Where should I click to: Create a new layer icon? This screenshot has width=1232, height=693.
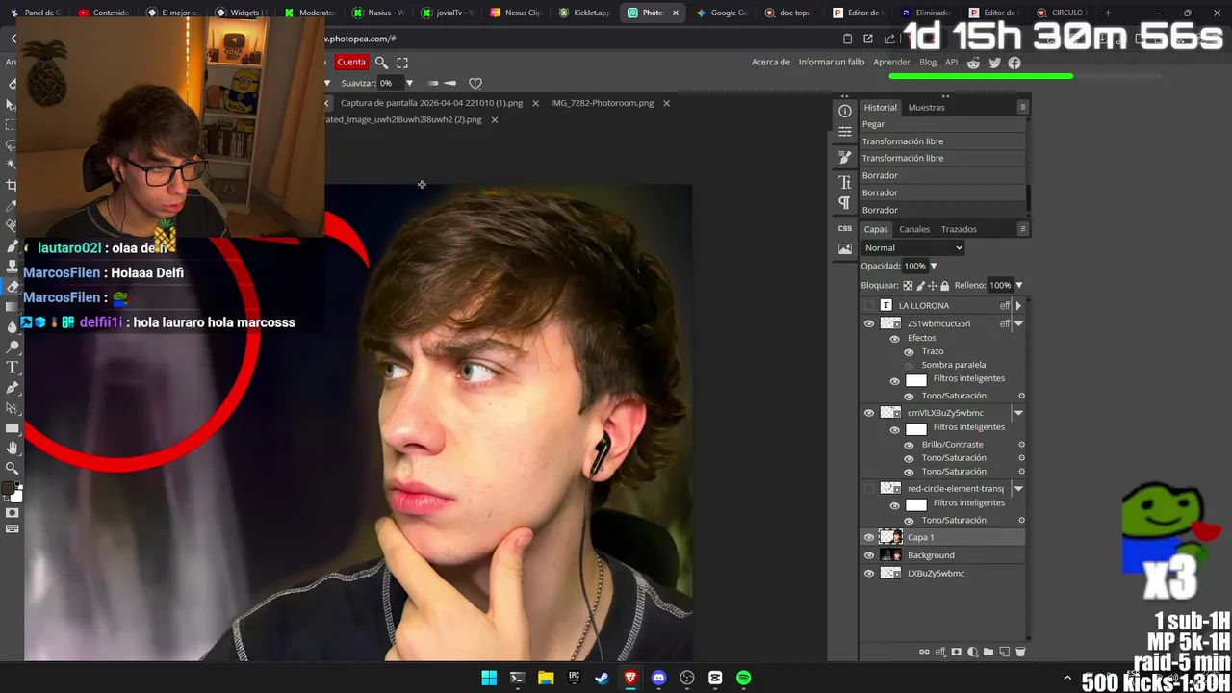(1005, 652)
